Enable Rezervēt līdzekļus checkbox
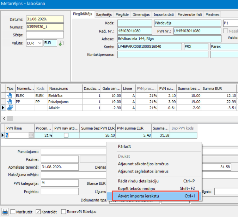Screen dimensions: 238x217 pos(64,212)
